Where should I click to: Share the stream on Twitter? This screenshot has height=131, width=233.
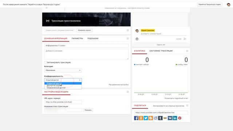146,118
